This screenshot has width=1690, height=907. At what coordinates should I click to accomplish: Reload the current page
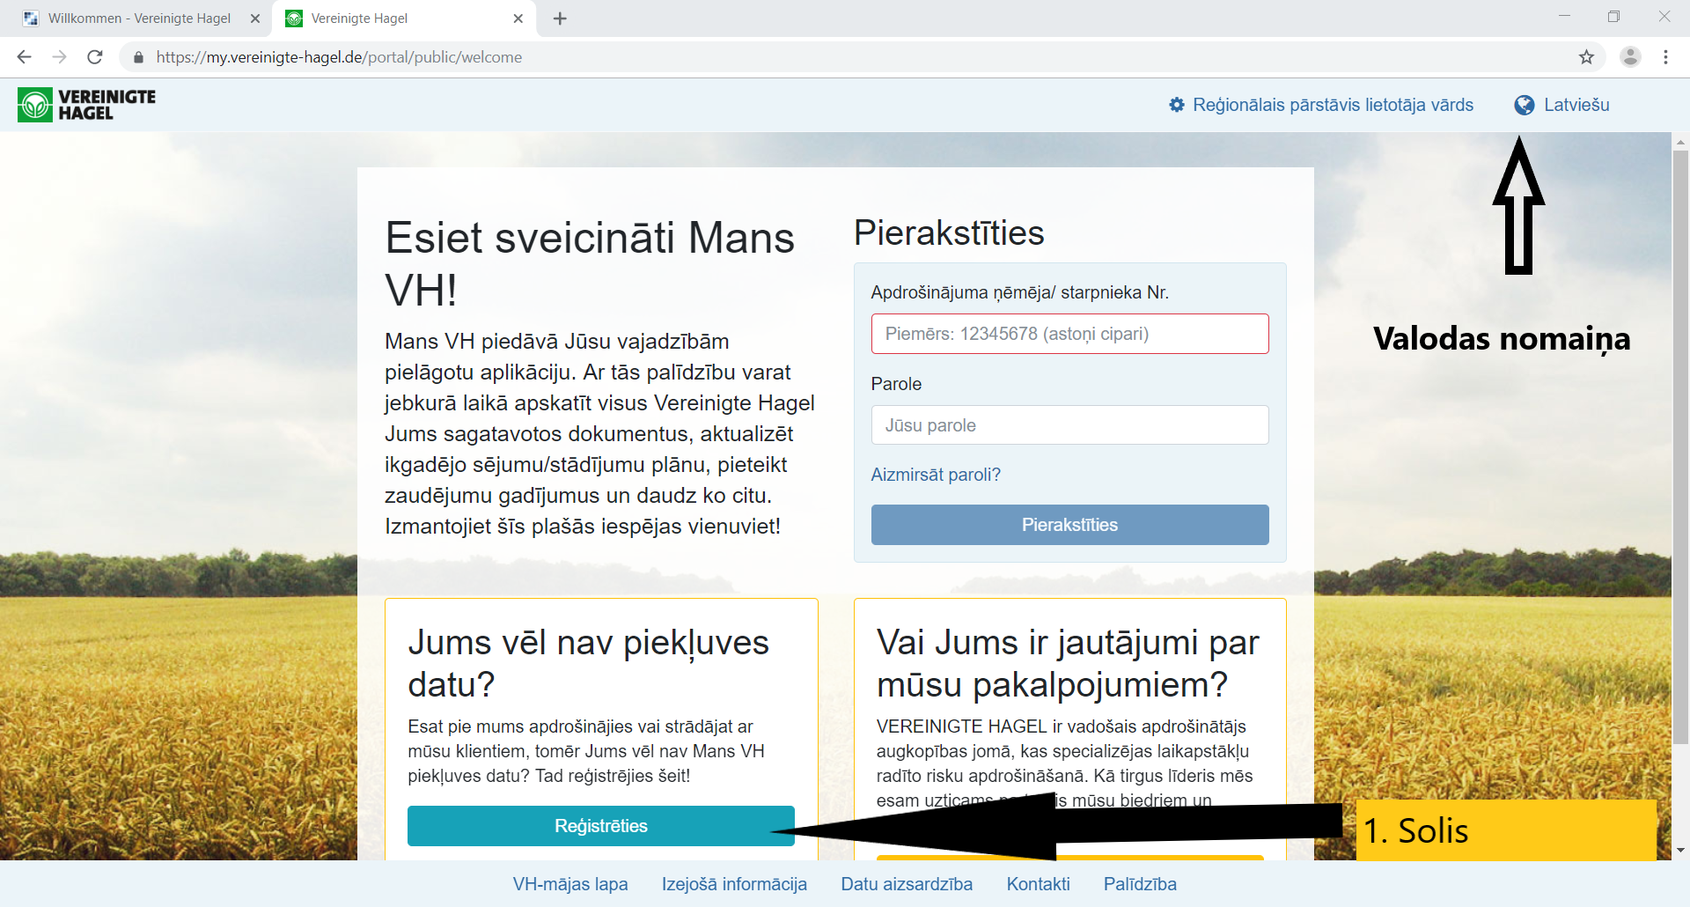(x=95, y=57)
